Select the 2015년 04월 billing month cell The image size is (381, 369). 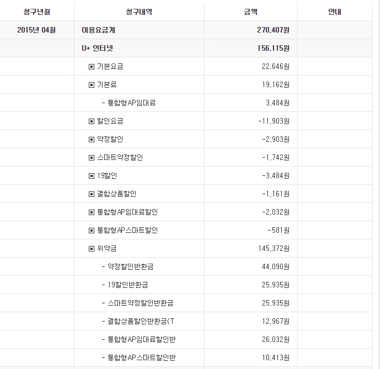[36, 30]
